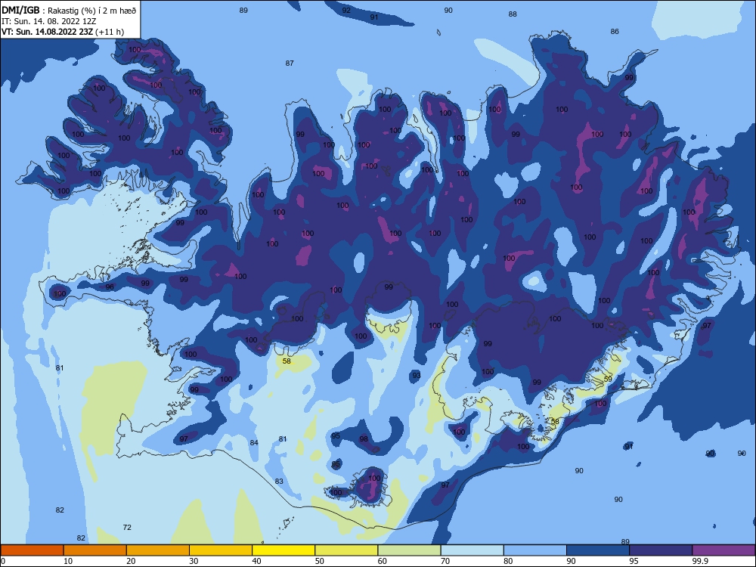Click the 50–60 pale yellow legend swatch
The image size is (756, 567).
(x=346, y=550)
